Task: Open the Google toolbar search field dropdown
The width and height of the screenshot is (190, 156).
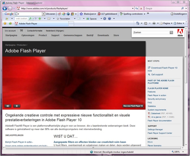Action: (43, 14)
